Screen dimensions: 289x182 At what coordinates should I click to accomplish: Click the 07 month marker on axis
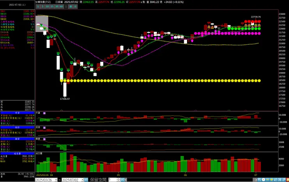256,175
